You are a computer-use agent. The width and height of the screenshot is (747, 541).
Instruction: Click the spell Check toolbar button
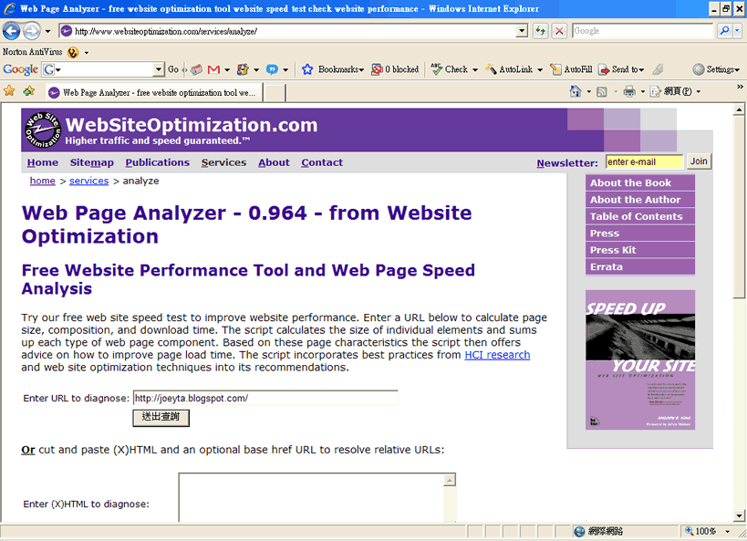[x=450, y=69]
